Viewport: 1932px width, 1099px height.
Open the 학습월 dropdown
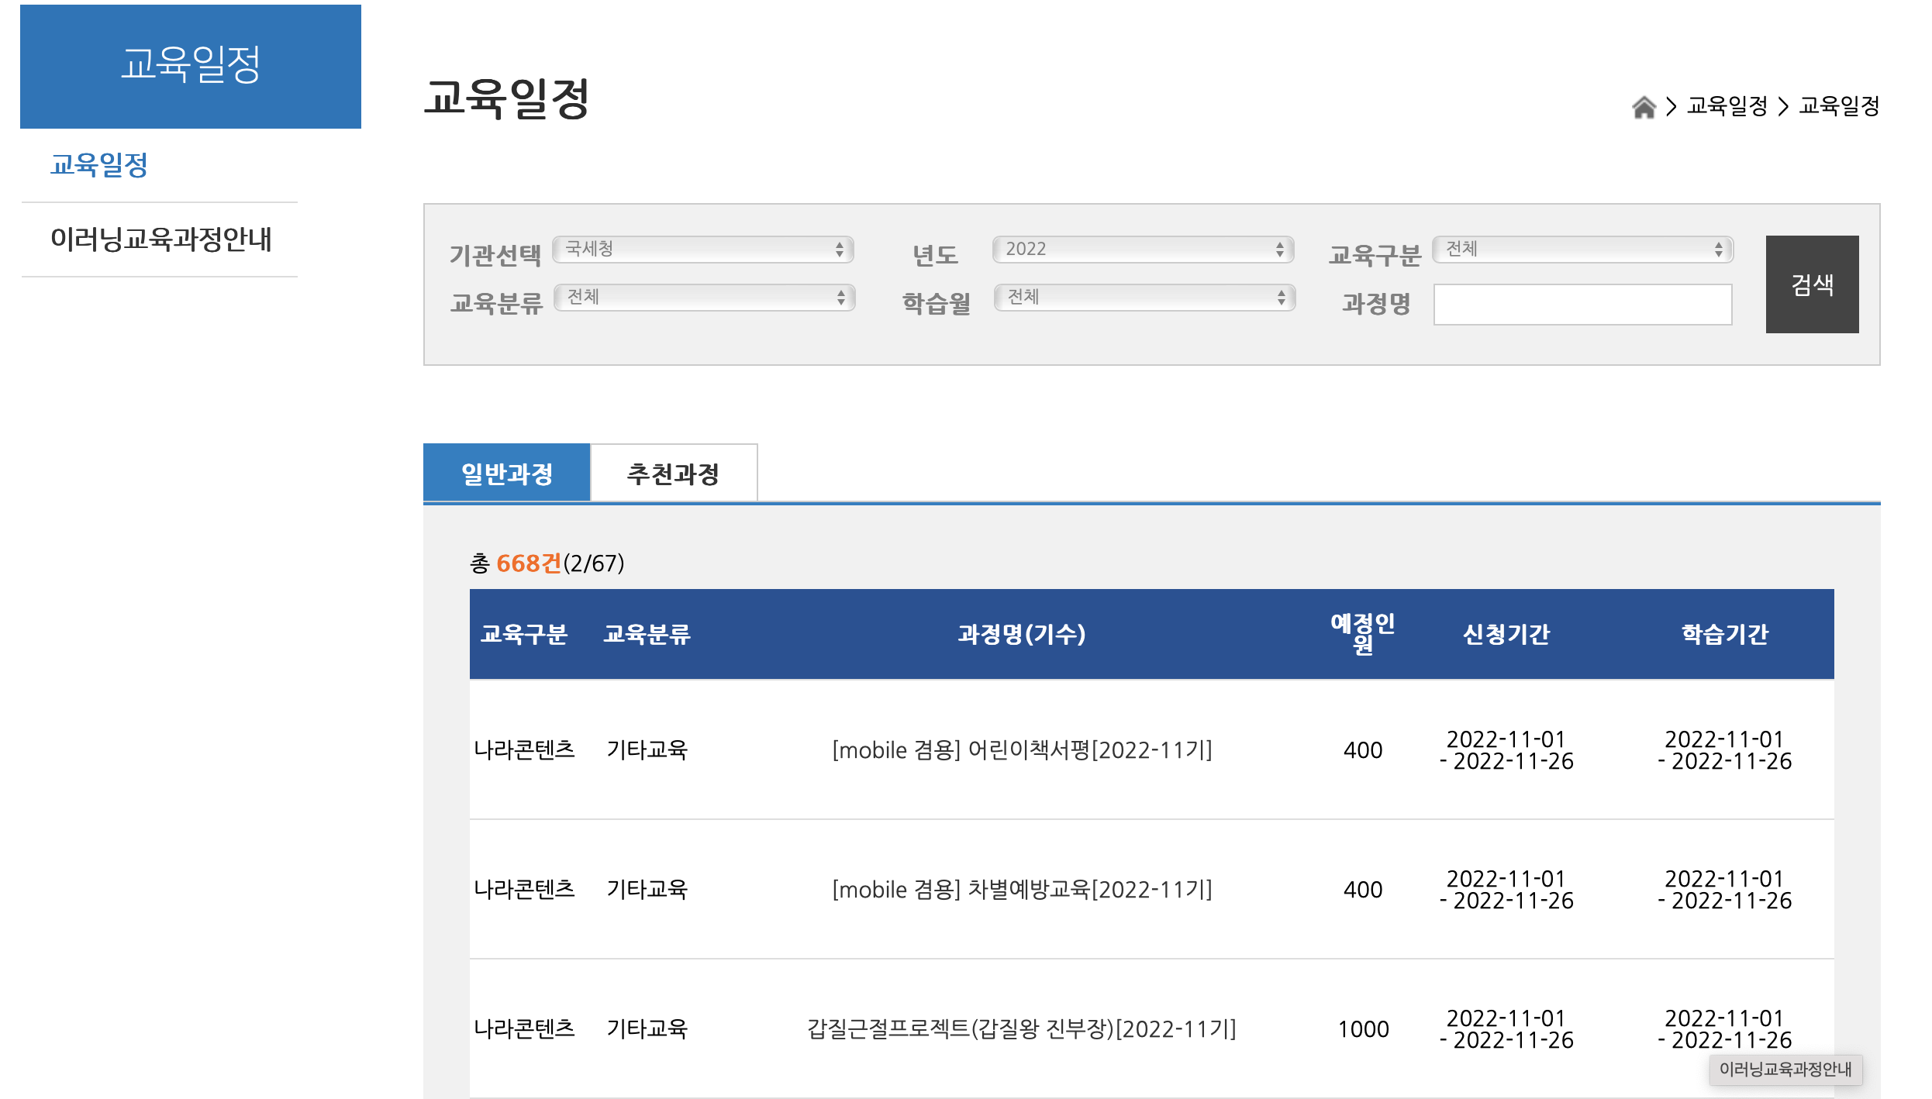point(1144,297)
